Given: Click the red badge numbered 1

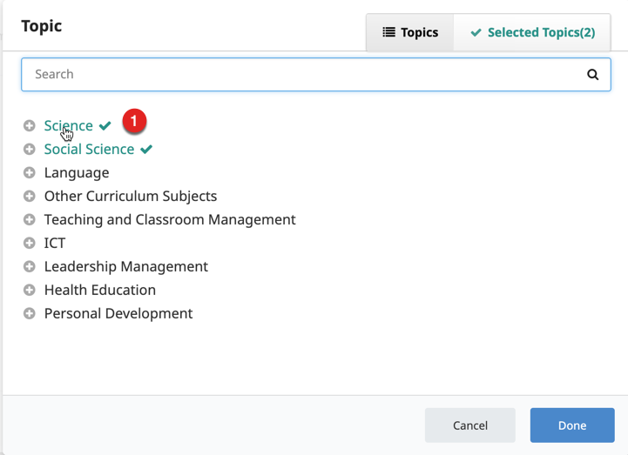Looking at the screenshot, I should (134, 122).
